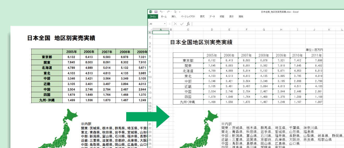The width and height of the screenshot is (344, 148).
Task: Switch to the 数式 ribbon tab
Action: coord(202,16)
